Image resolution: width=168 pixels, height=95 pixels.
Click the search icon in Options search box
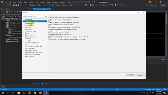(46, 16)
